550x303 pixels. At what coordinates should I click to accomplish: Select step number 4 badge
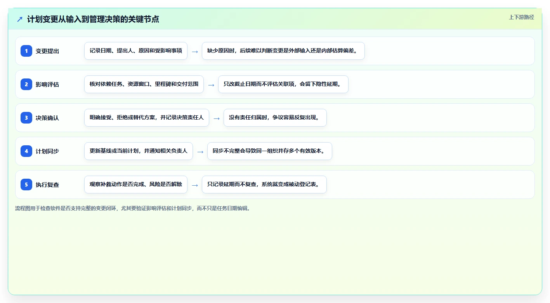pyautogui.click(x=26, y=151)
